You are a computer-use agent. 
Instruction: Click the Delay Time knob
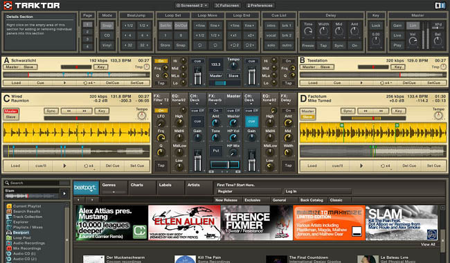coord(308,31)
